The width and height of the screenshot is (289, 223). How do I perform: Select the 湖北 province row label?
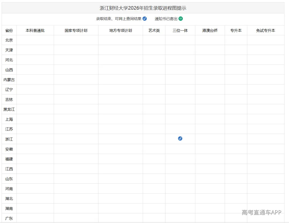coord(9,198)
